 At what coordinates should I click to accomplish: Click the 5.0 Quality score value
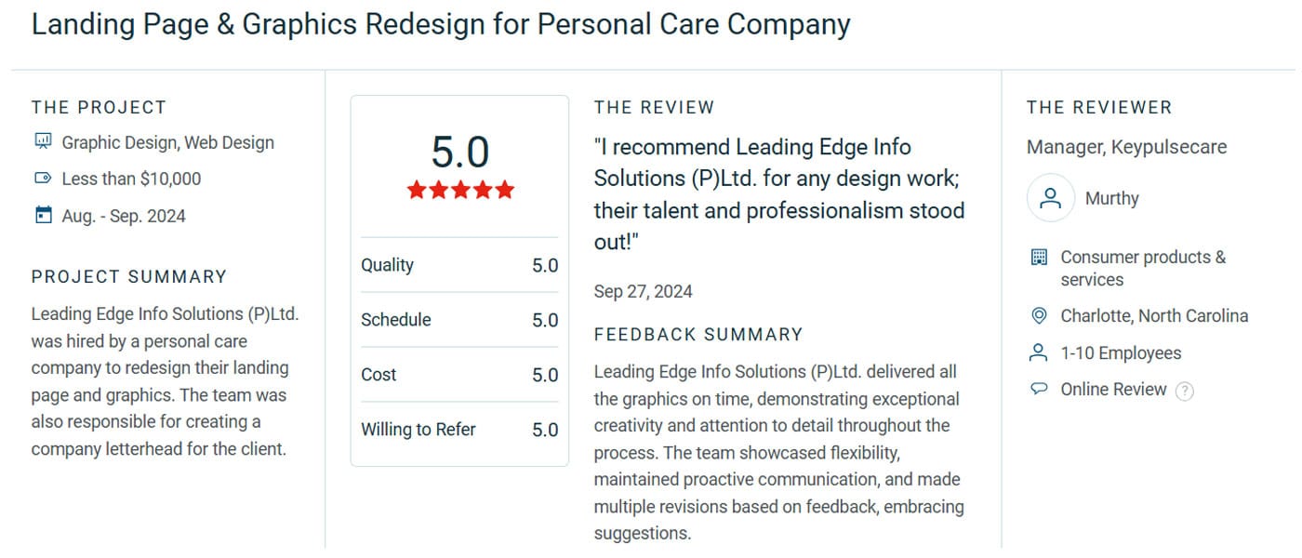click(544, 265)
